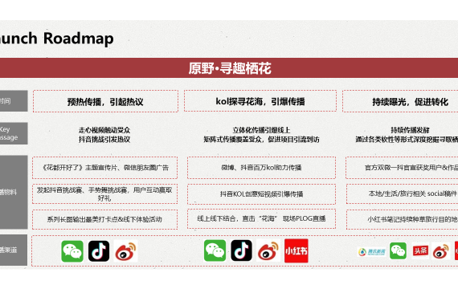Click the red 头条 icon
Image resolution: width=458 pixels, height=289 pixels.
[420, 250]
